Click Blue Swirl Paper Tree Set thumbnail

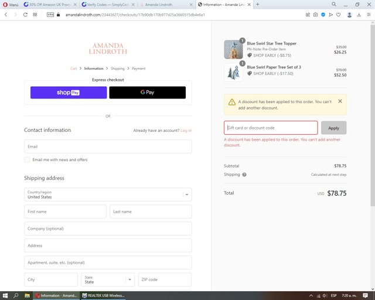[x=233, y=72]
